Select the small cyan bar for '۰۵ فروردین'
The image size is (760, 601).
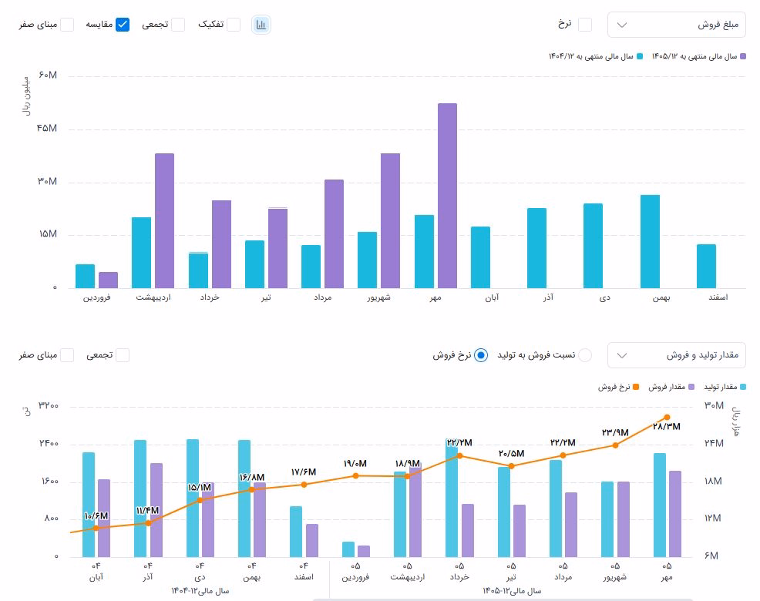(x=348, y=549)
